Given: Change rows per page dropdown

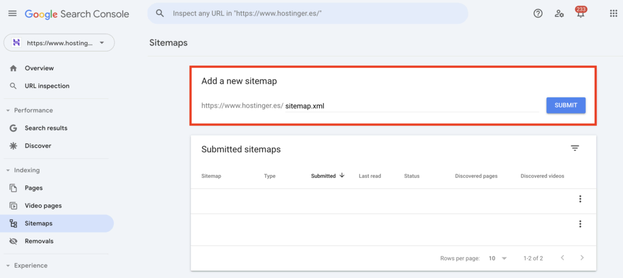Looking at the screenshot, I should (498, 258).
